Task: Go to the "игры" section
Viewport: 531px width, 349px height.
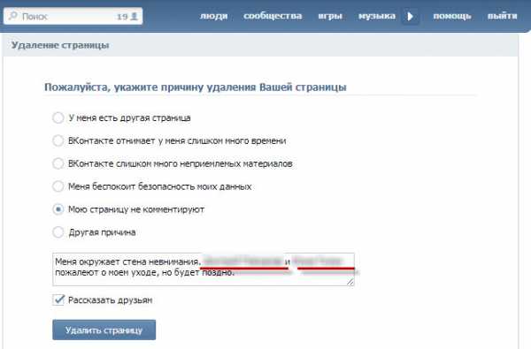Action: (x=330, y=16)
